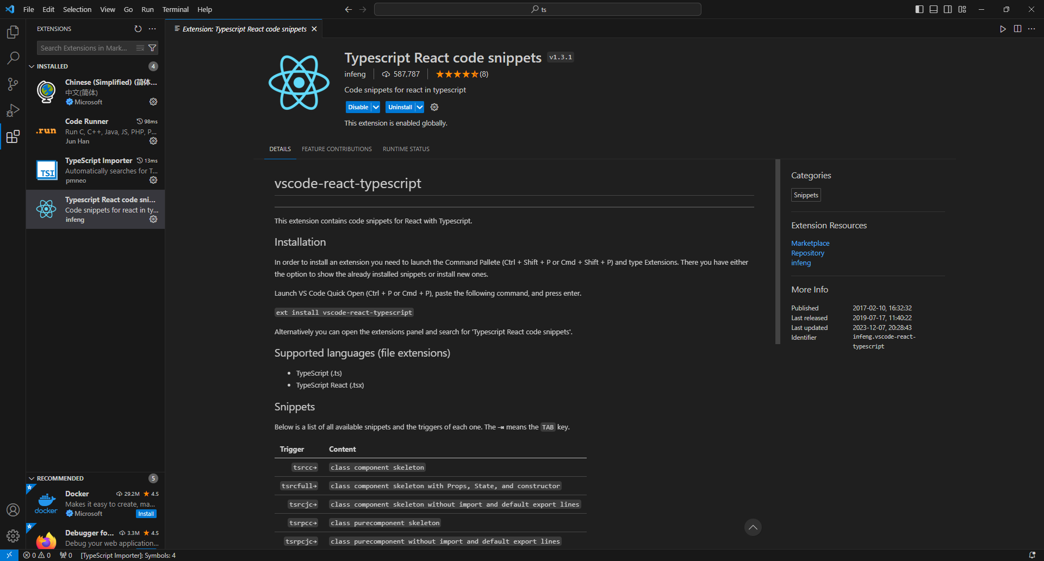1044x561 pixels.
Task: Select the Chinese (Simplified) language pack entry
Action: coord(95,92)
